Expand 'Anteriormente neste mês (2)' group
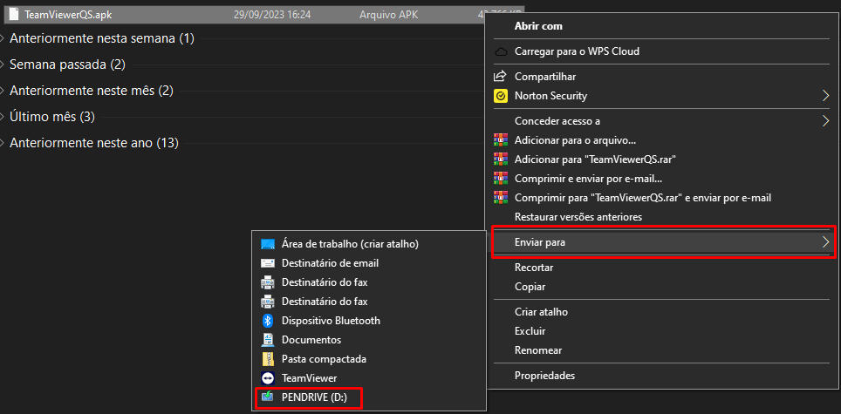 click(3, 91)
